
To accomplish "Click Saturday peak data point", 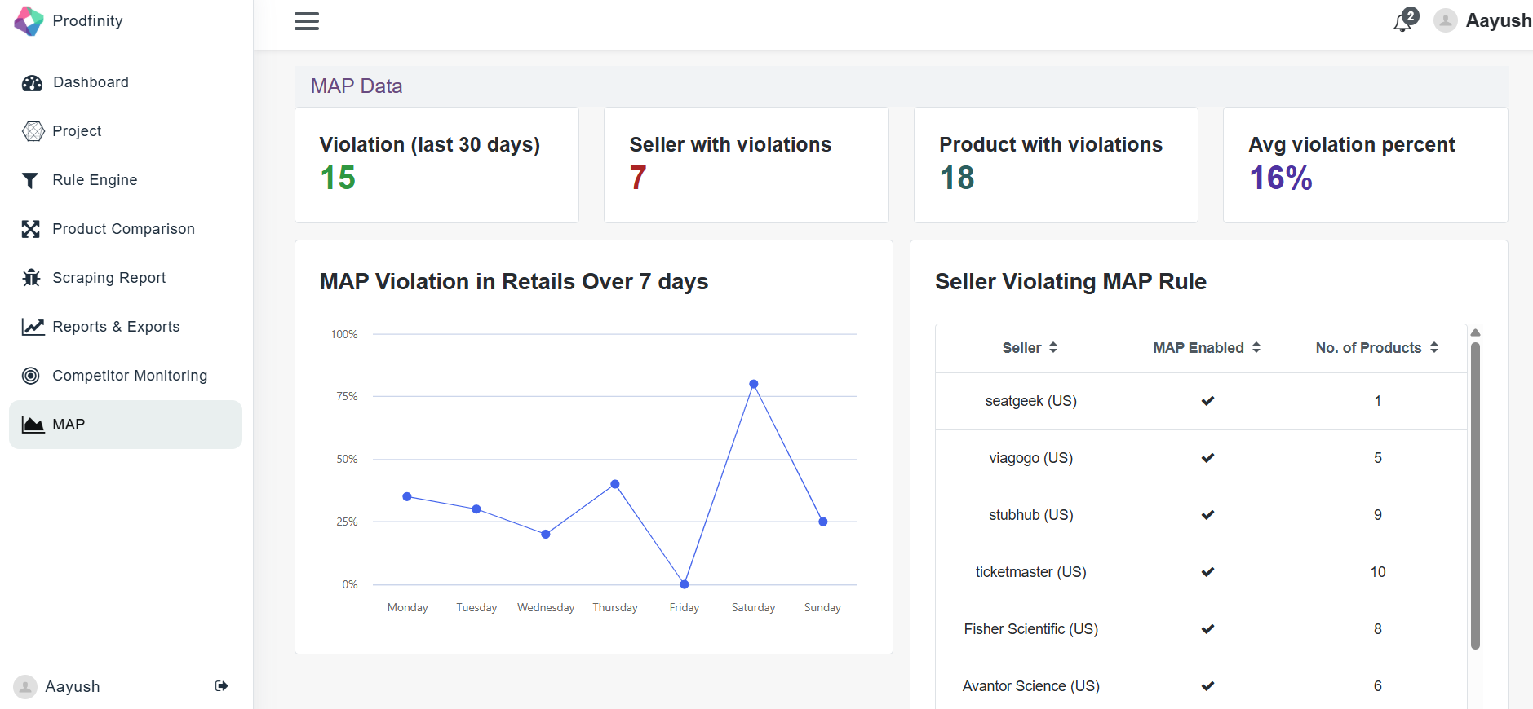I will coord(754,384).
